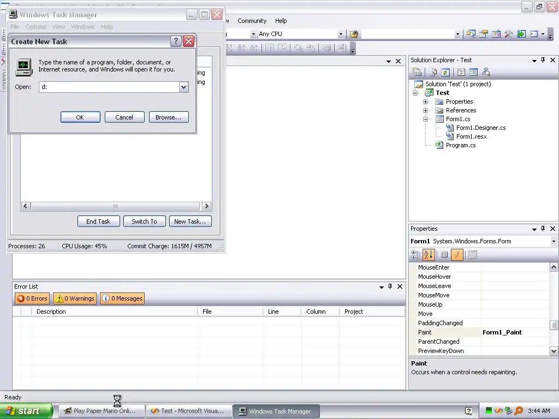This screenshot has width=559, height=419.
Task: Open the Find in Files folder icon
Action: point(354,34)
